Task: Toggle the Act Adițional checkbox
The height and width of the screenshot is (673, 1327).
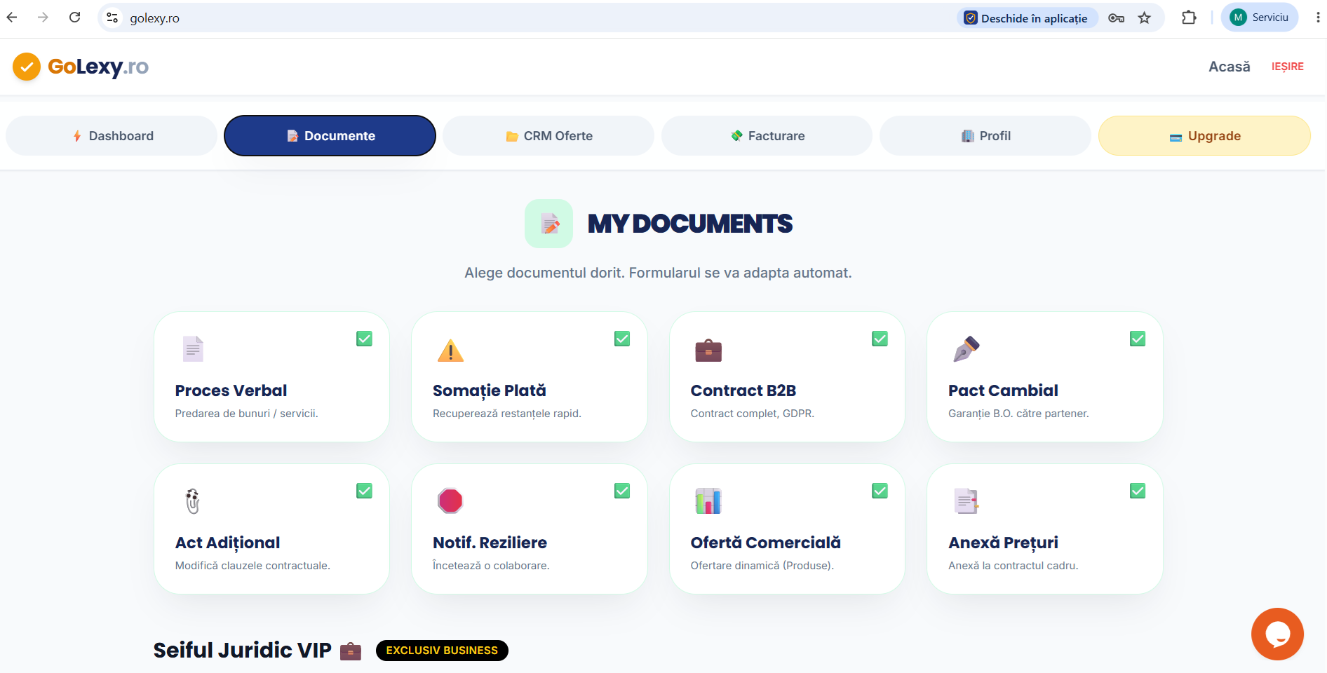Action: tap(364, 491)
